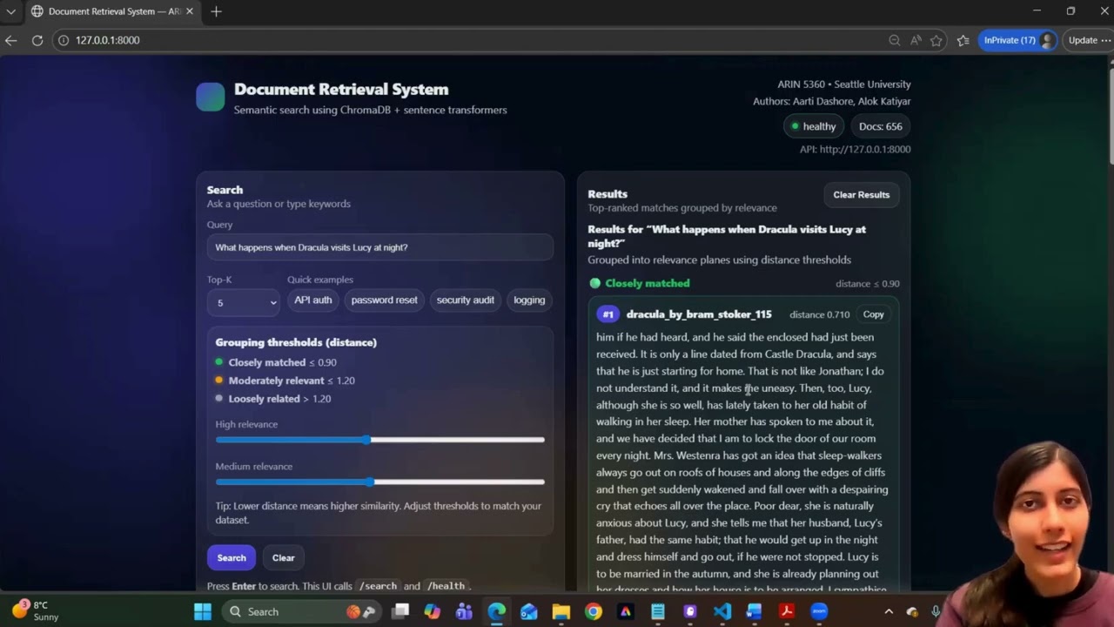Viewport: 1114px width, 627px height.
Task: Adjust the High relevance slider
Action: click(380, 440)
